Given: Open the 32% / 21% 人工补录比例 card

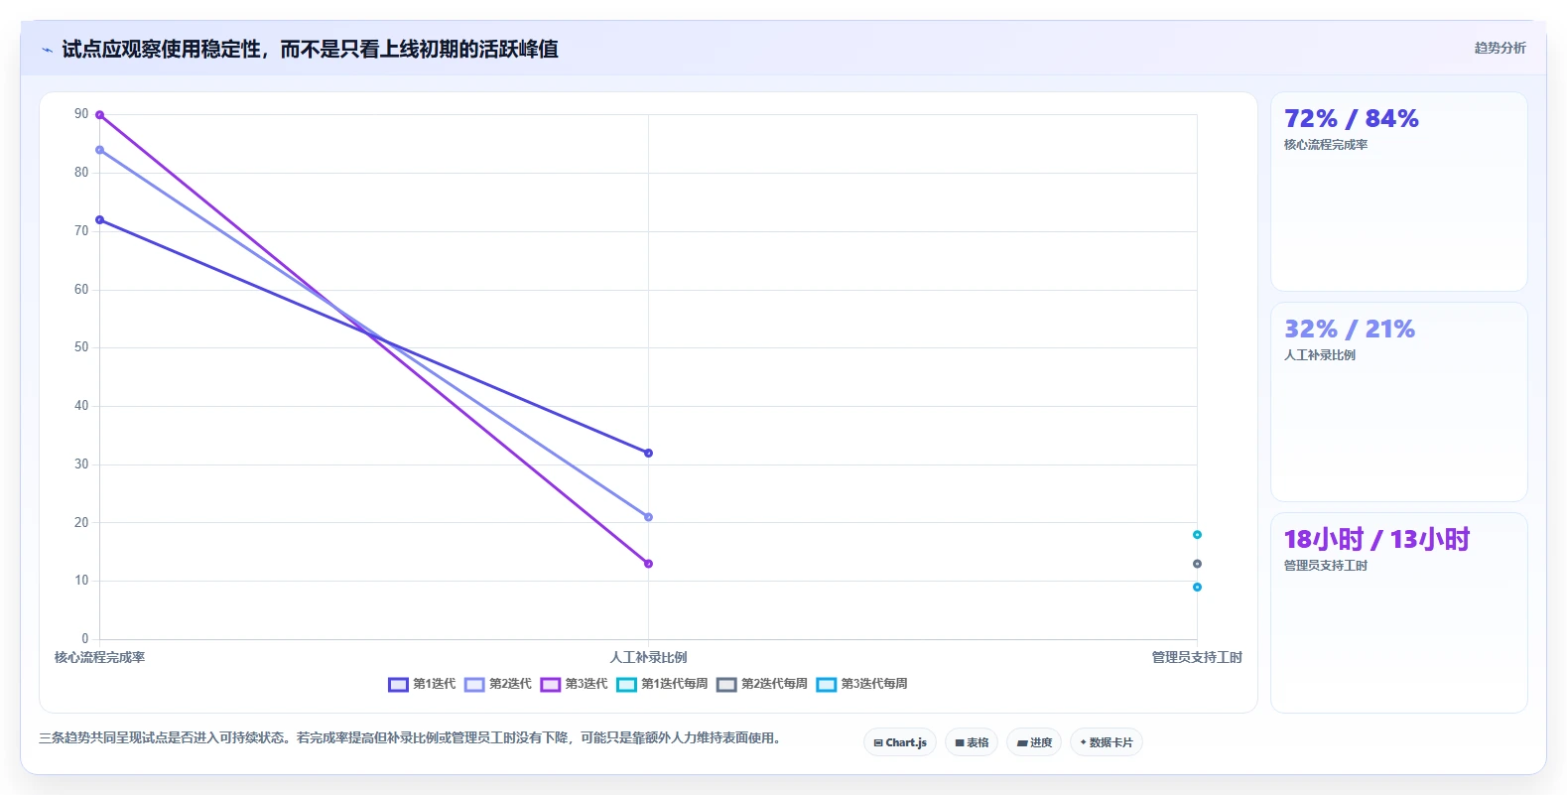Looking at the screenshot, I should coord(1399,402).
